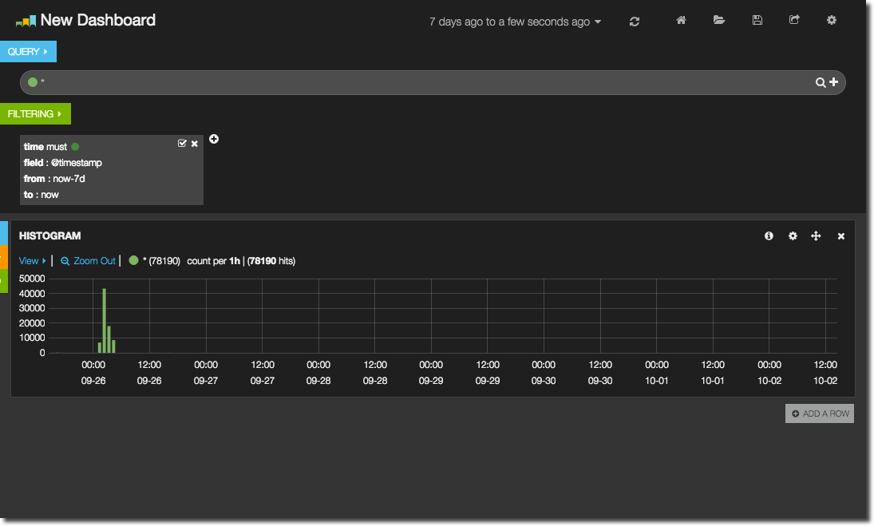
Task: Collapse the QUERY section
Action: tap(28, 52)
